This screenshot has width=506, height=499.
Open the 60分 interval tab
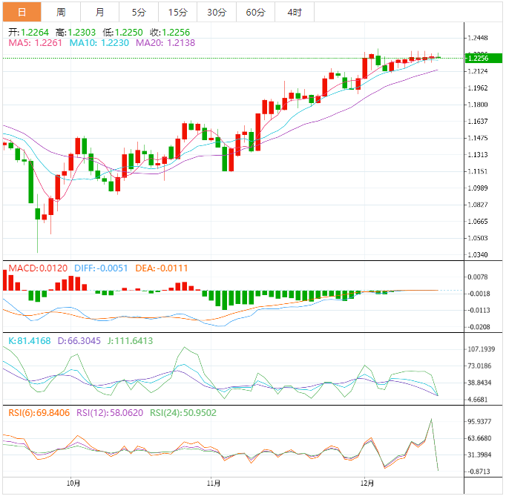click(255, 13)
